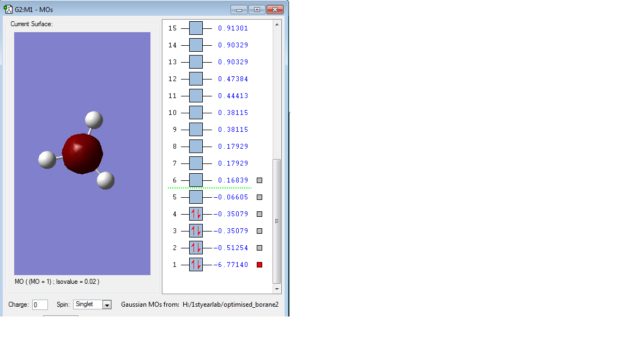This screenshot has height=353, width=628.
Task: Select occupied orbital box for MO 4
Action: tap(196, 214)
